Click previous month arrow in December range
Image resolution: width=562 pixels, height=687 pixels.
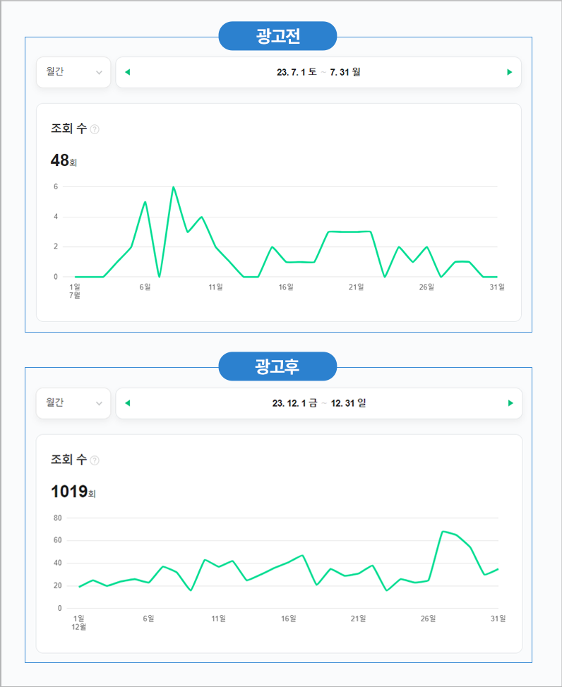coord(128,403)
